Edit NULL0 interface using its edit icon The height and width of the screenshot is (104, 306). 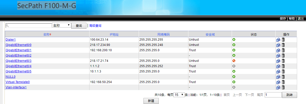[x=278, y=77]
